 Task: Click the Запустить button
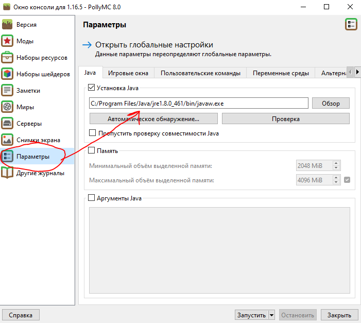(252, 315)
